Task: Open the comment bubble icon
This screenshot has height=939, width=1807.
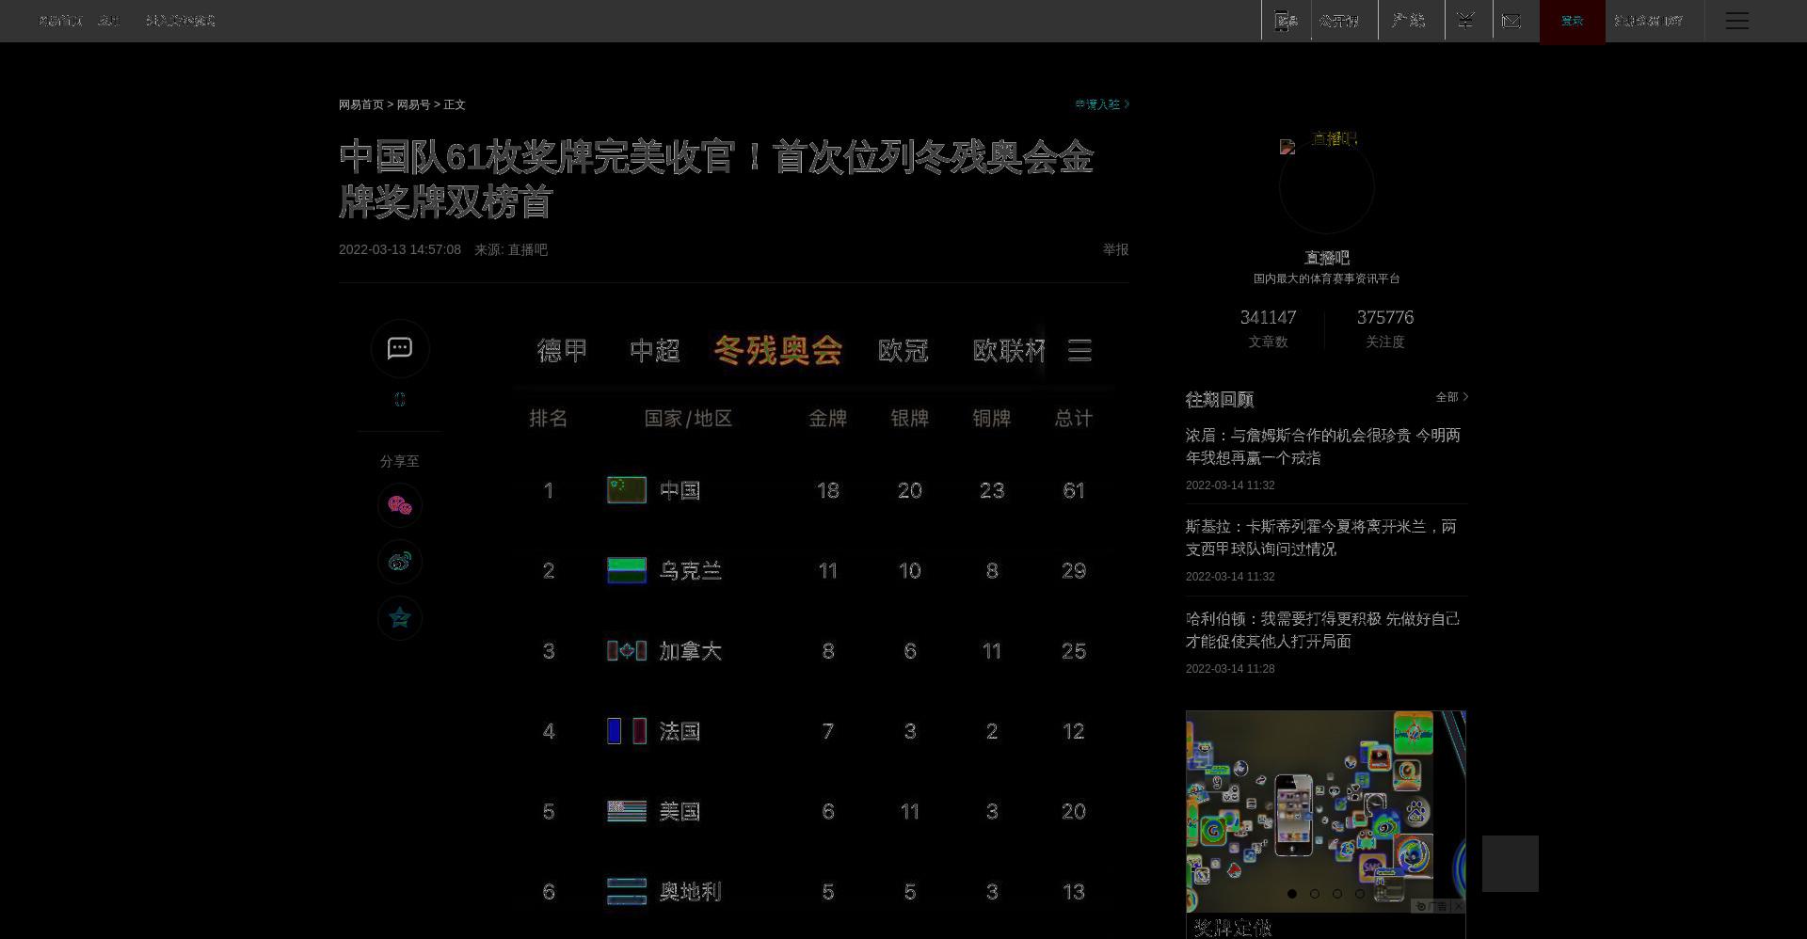Action: tap(400, 348)
